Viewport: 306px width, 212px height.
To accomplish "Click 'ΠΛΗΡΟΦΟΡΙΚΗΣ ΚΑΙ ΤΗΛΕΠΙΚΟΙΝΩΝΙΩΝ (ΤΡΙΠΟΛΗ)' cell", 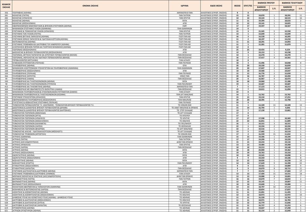I will (90, 84).
